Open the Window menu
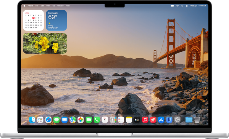 [x=60, y=6]
